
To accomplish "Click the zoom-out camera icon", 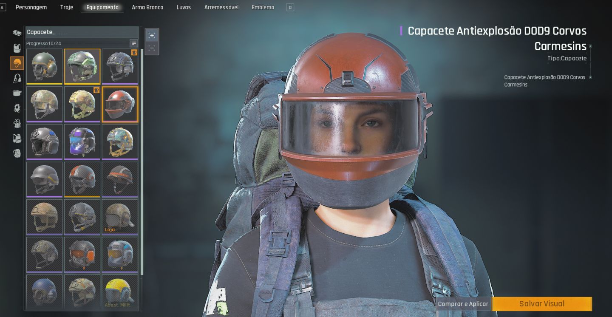I will 152,48.
